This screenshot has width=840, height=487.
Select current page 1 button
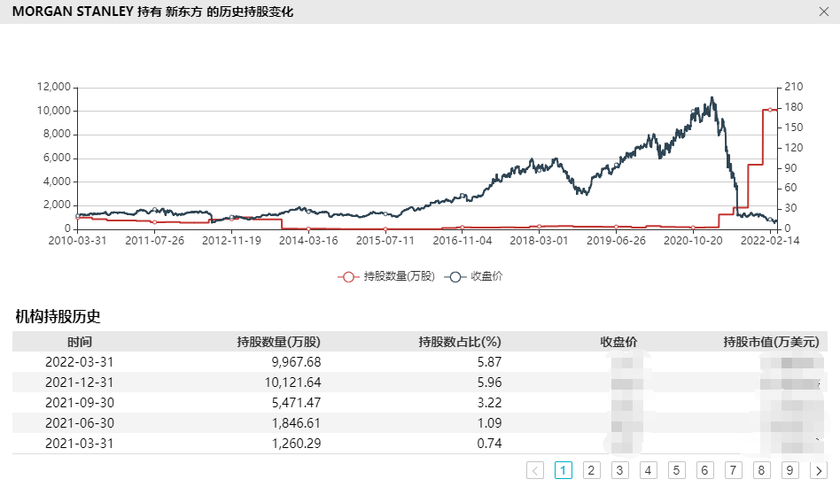564,470
